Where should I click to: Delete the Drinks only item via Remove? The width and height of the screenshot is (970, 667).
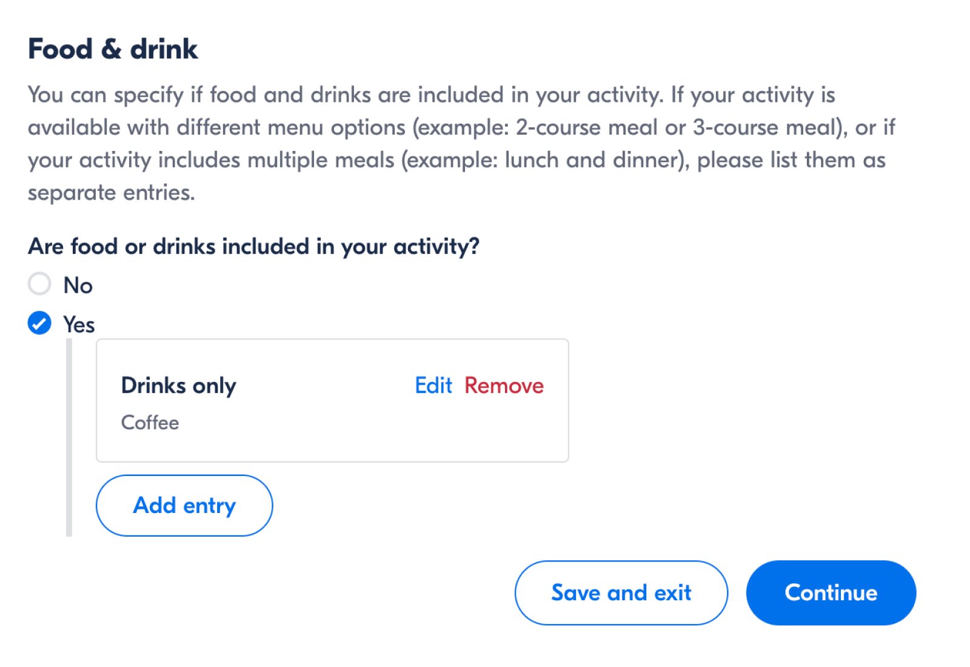[x=504, y=385]
